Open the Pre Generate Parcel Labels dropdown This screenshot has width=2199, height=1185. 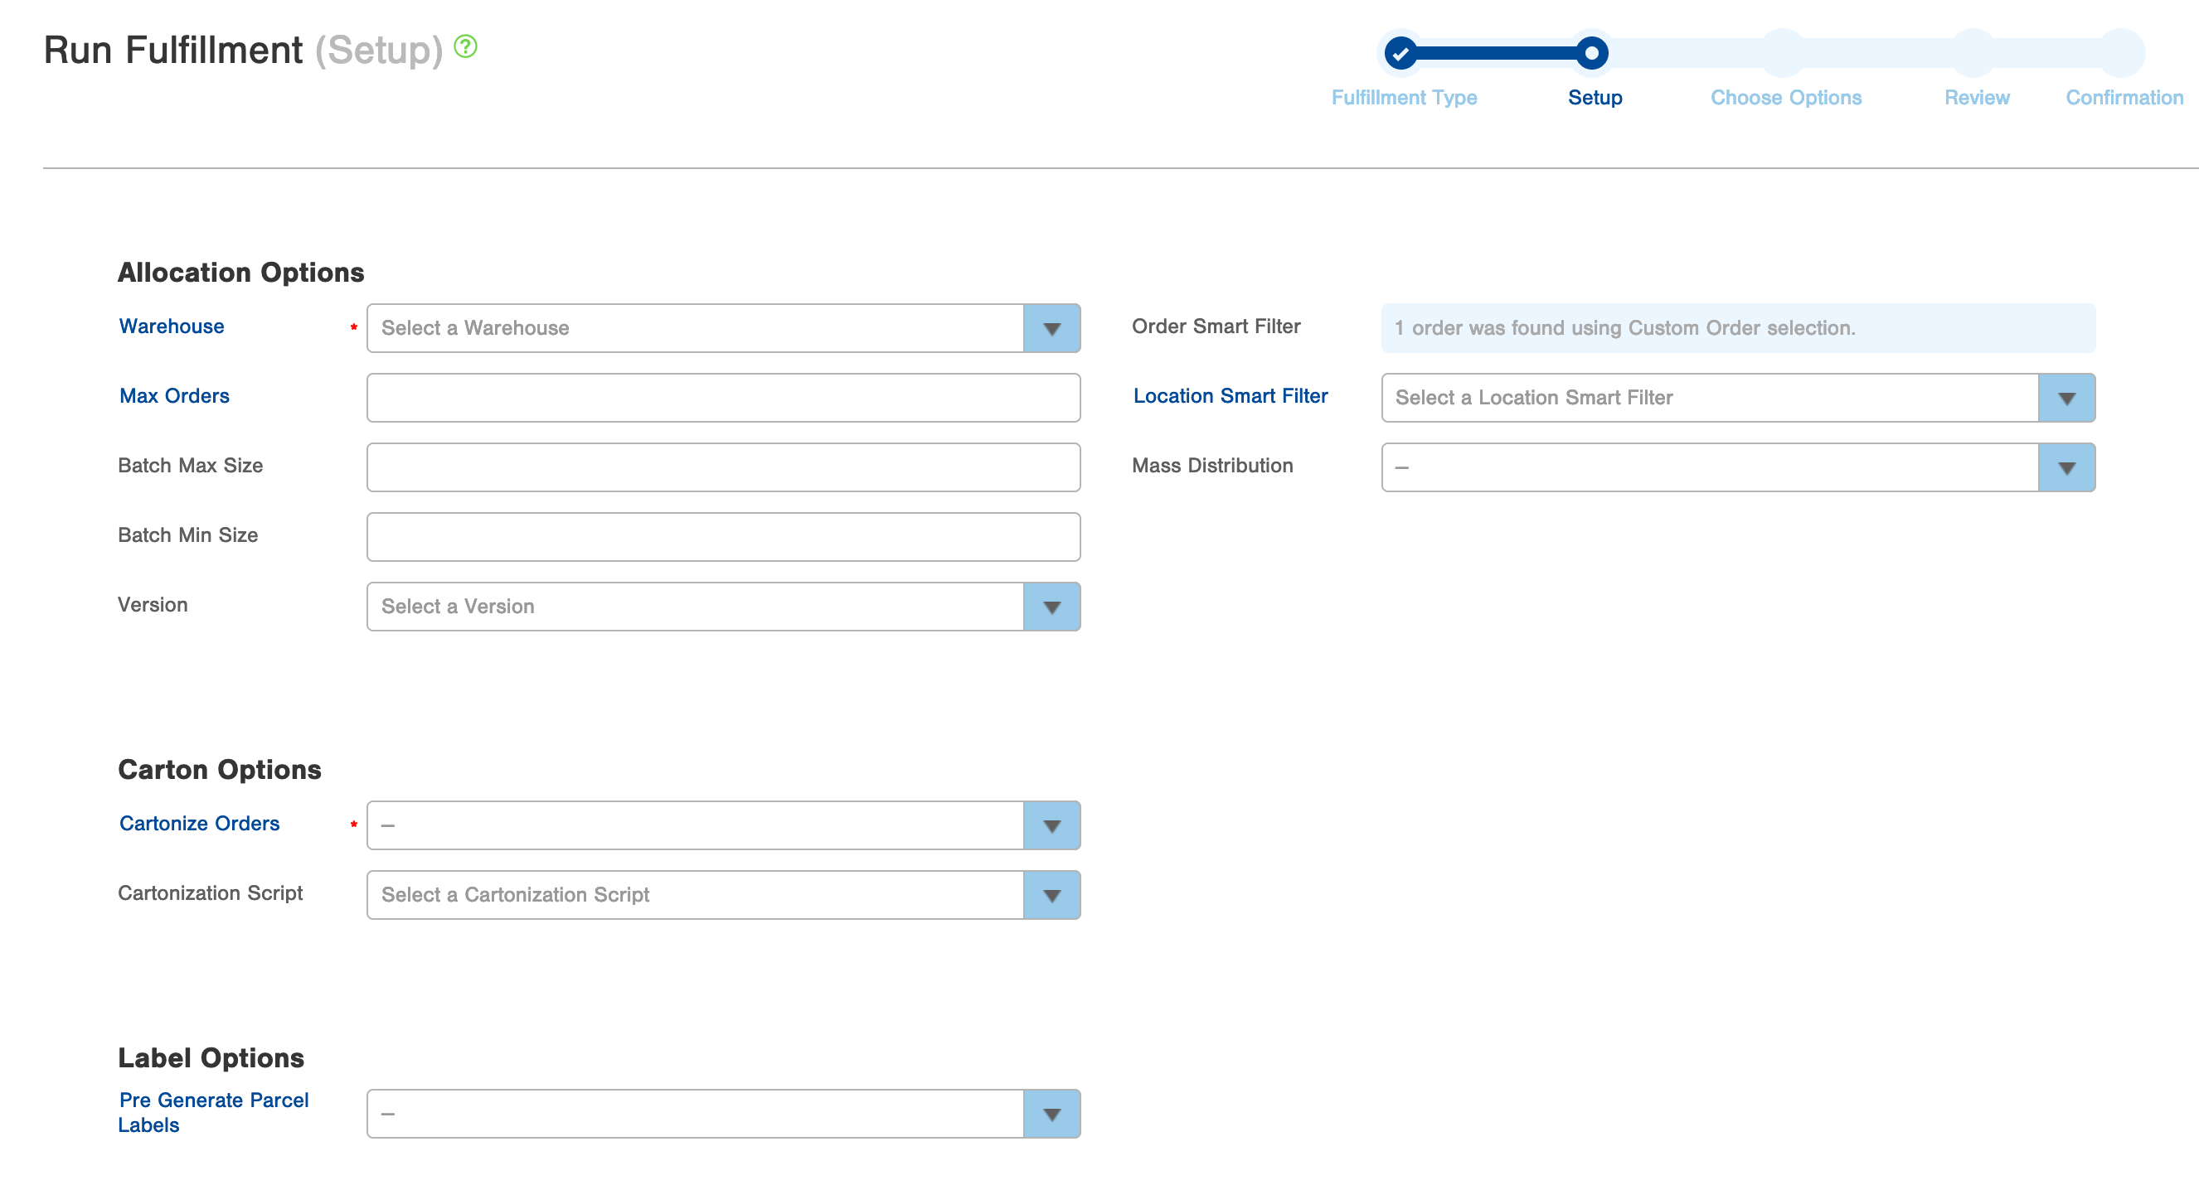pos(1051,1115)
